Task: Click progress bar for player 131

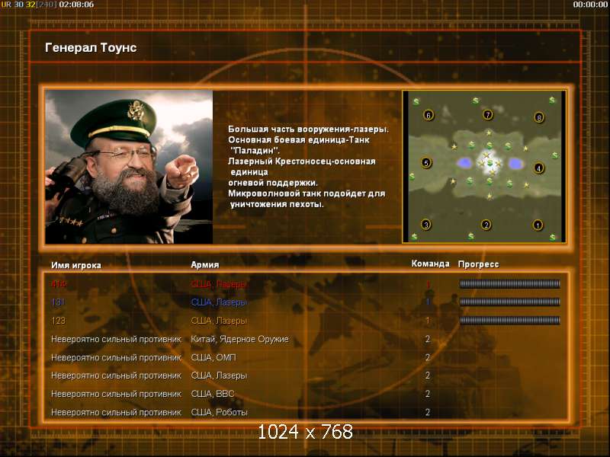Action: point(509,302)
